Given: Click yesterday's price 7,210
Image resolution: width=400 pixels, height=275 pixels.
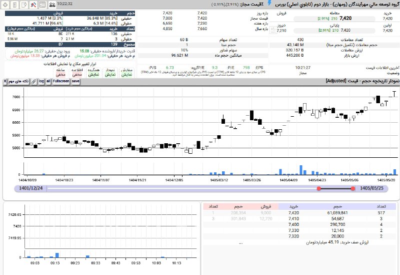Looking at the screenshot, I should [x=281, y=31].
